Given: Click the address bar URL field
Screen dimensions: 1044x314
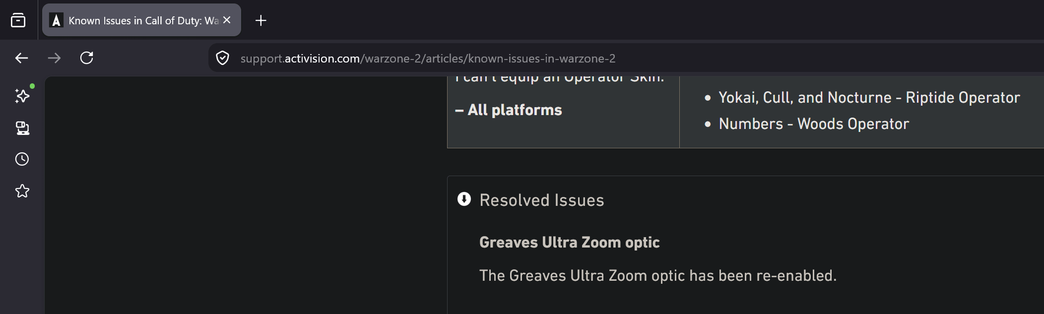Looking at the screenshot, I should point(626,58).
